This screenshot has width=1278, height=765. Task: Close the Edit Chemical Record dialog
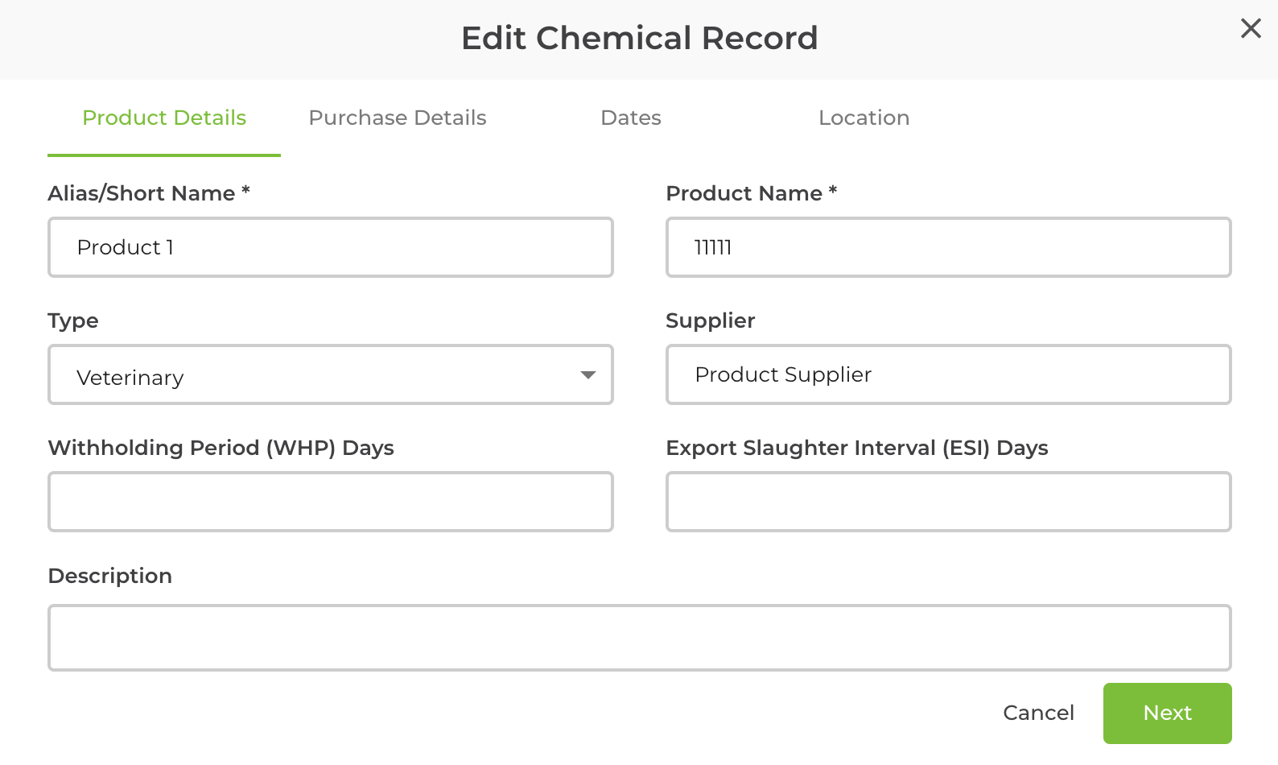pos(1251,28)
